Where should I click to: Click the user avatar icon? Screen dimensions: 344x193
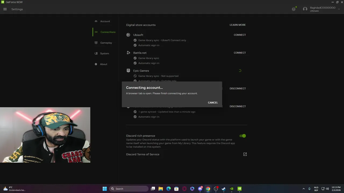point(305,9)
